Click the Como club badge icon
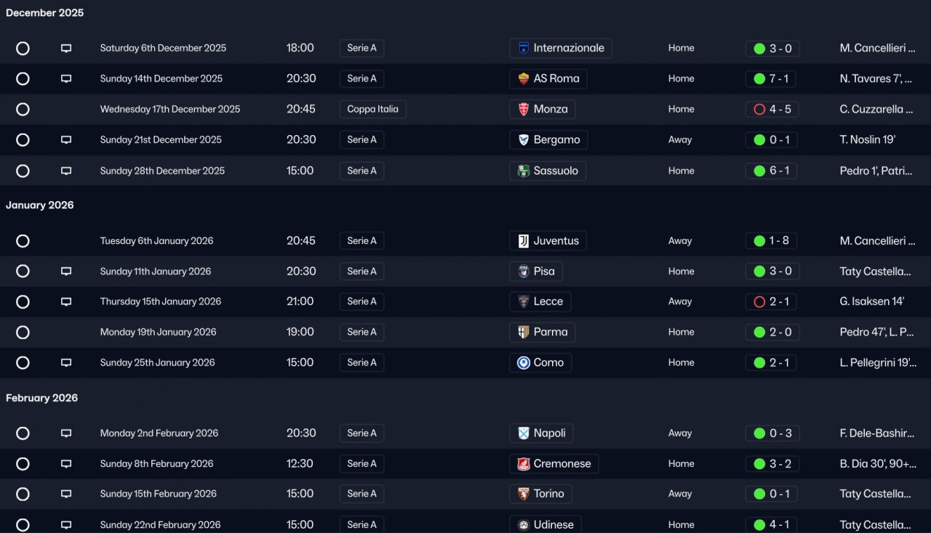The image size is (931, 533). coord(524,362)
